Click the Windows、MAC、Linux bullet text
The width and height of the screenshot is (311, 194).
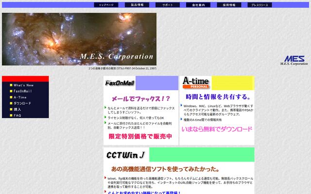click(218, 110)
